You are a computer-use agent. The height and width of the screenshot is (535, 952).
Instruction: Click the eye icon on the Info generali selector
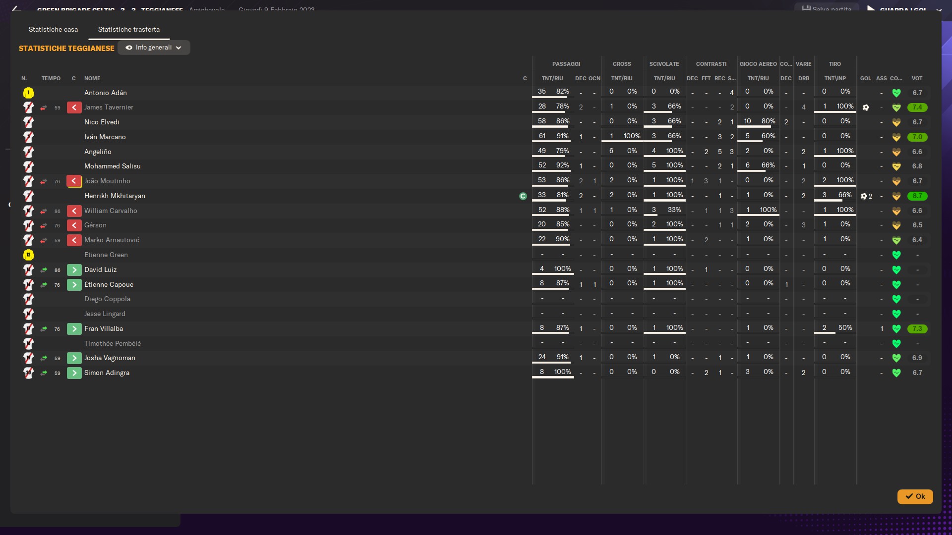pyautogui.click(x=129, y=48)
